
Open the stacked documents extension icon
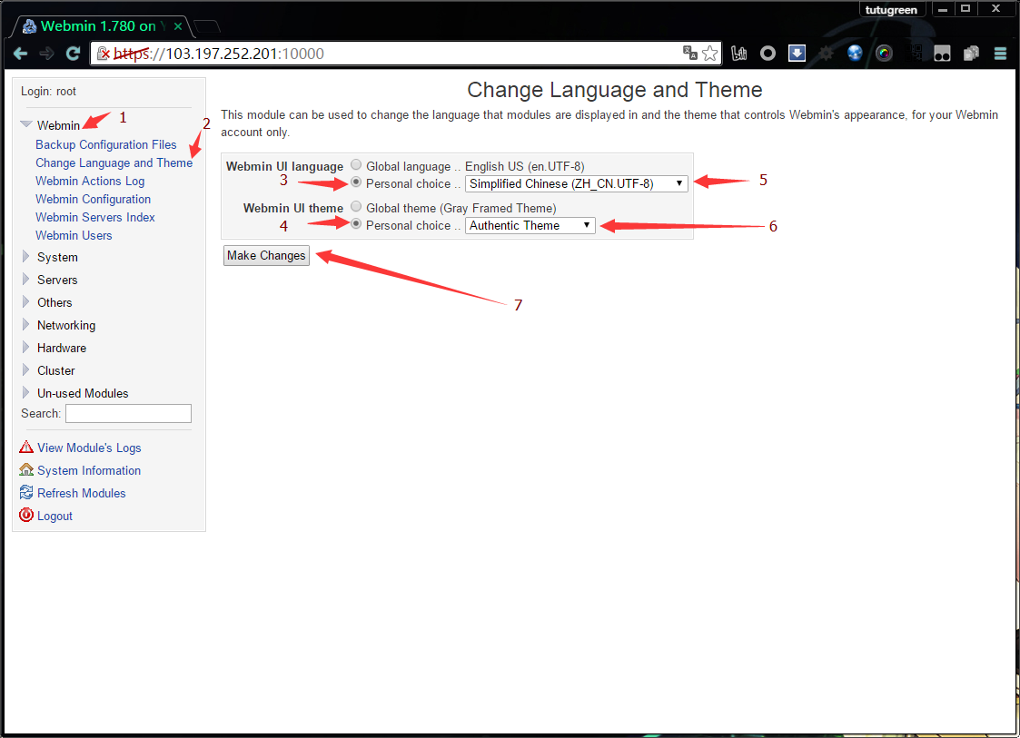coord(971,54)
